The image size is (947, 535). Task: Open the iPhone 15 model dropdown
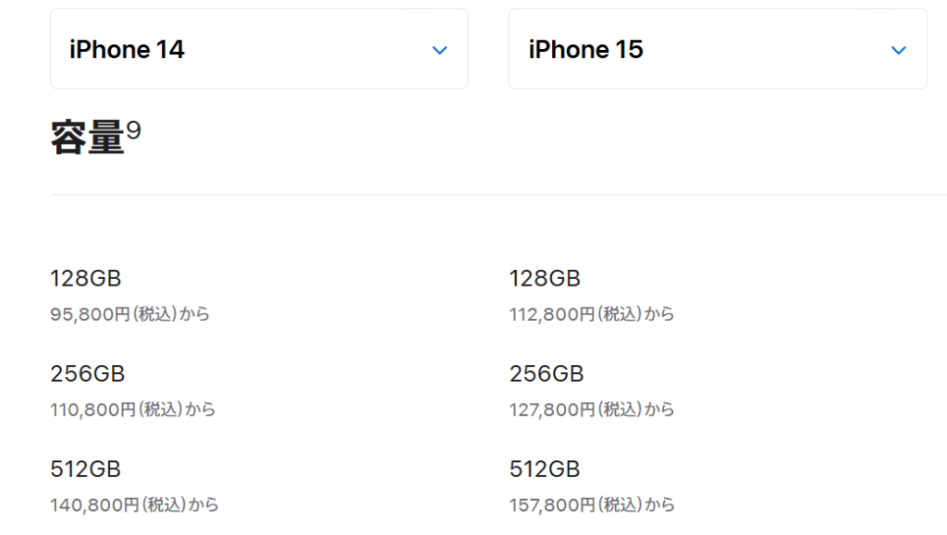click(x=718, y=49)
